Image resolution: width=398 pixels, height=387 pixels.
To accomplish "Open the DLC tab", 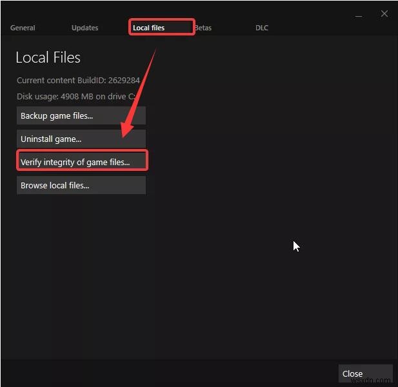I will pos(262,28).
